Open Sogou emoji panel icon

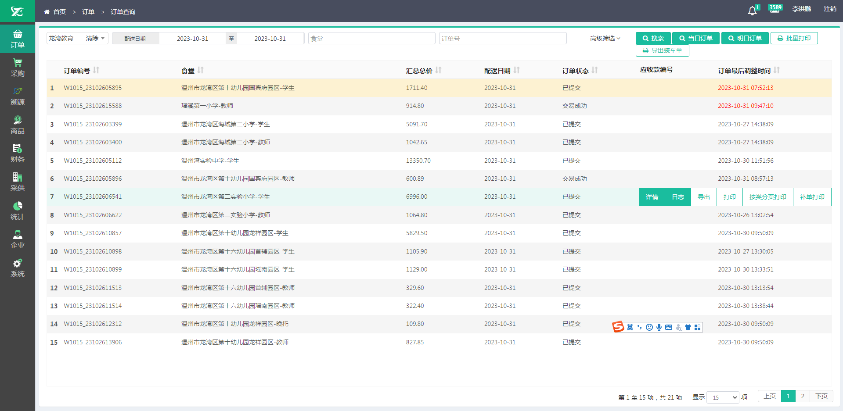[x=649, y=327]
